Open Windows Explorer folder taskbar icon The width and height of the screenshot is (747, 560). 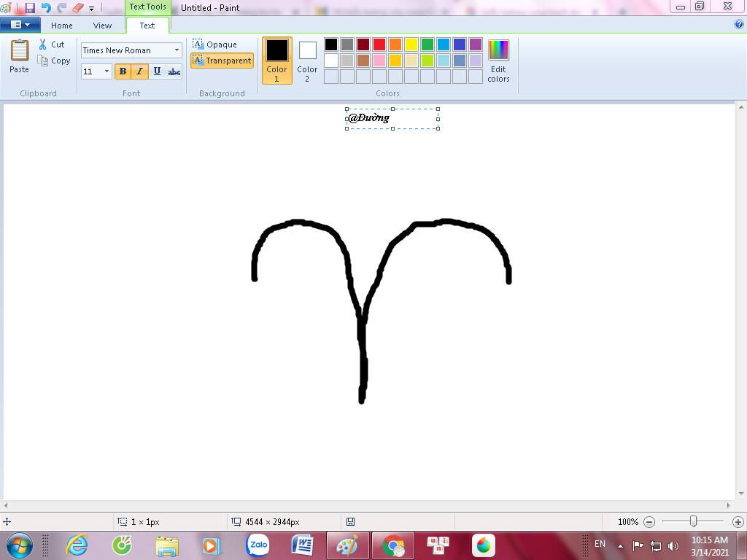[167, 545]
